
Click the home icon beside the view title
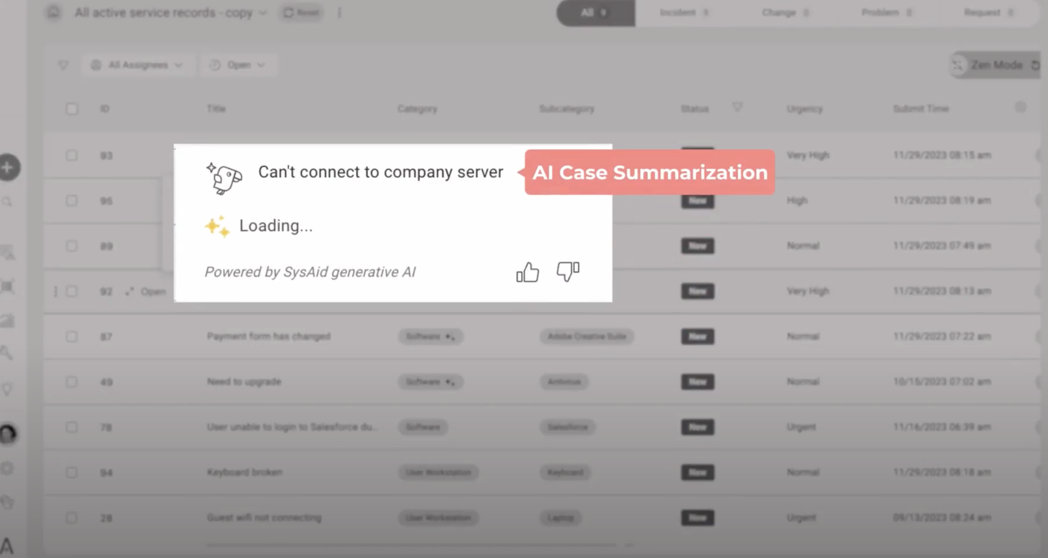(x=53, y=13)
